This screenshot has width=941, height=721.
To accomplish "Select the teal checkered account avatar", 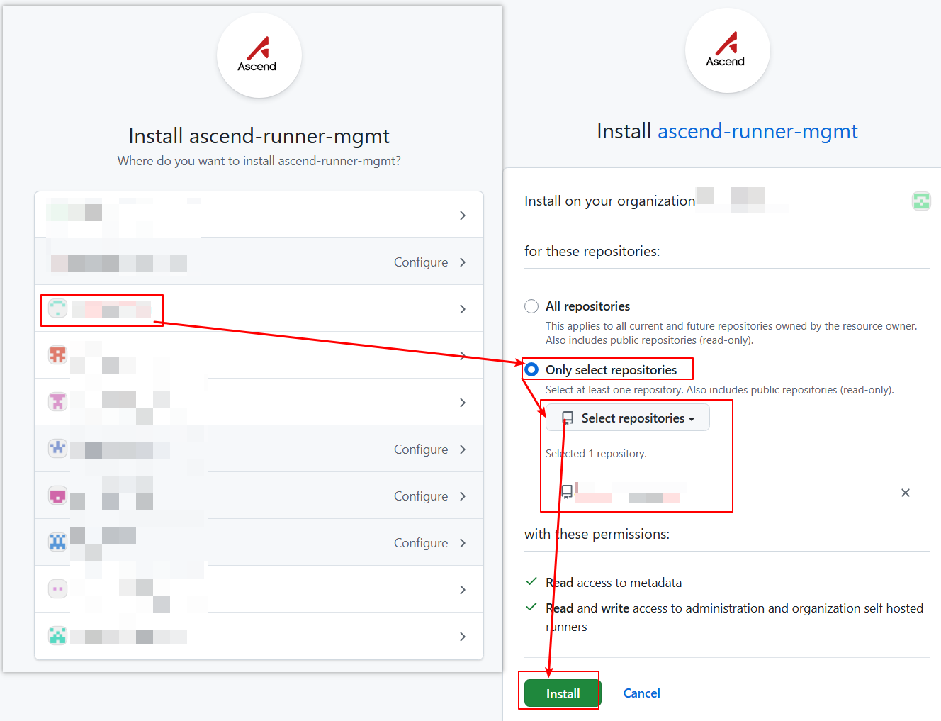I will 57,636.
